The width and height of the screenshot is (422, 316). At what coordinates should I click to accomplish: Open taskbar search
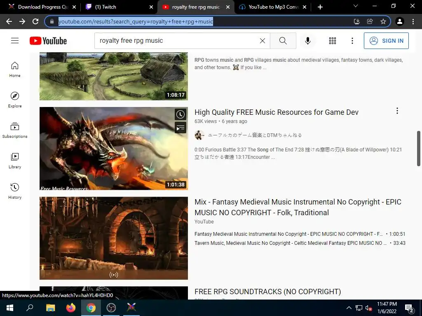[30, 308]
